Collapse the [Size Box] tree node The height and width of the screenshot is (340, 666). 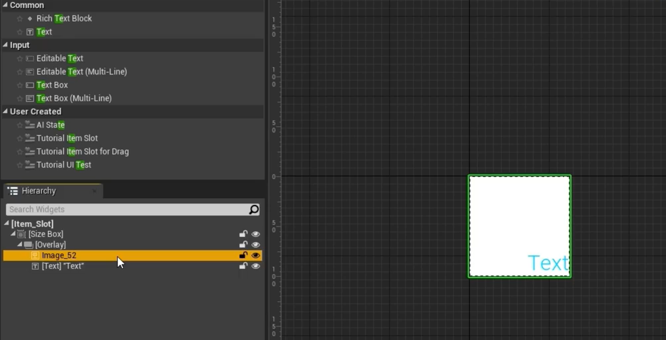[x=13, y=234]
